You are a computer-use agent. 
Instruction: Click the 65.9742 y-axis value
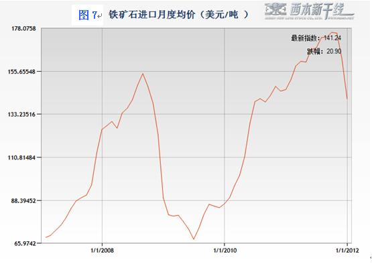(23, 243)
